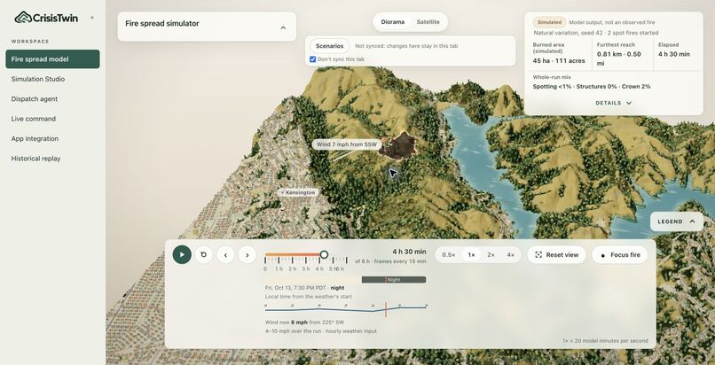Collapse the sidebar using the small arrow beside the logo
The image size is (715, 365).
[x=92, y=18]
